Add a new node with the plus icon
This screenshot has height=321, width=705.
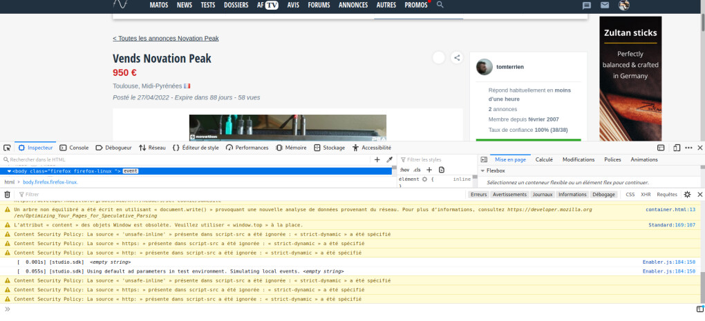coord(377,159)
